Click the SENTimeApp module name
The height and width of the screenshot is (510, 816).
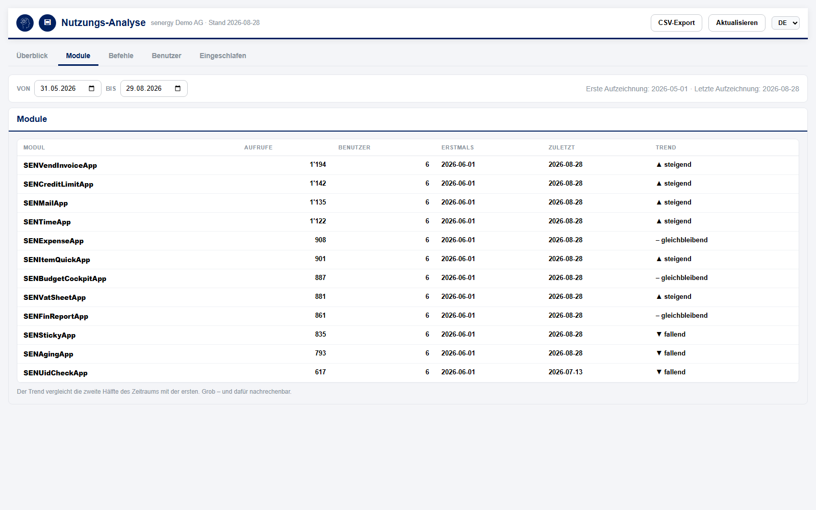point(47,222)
